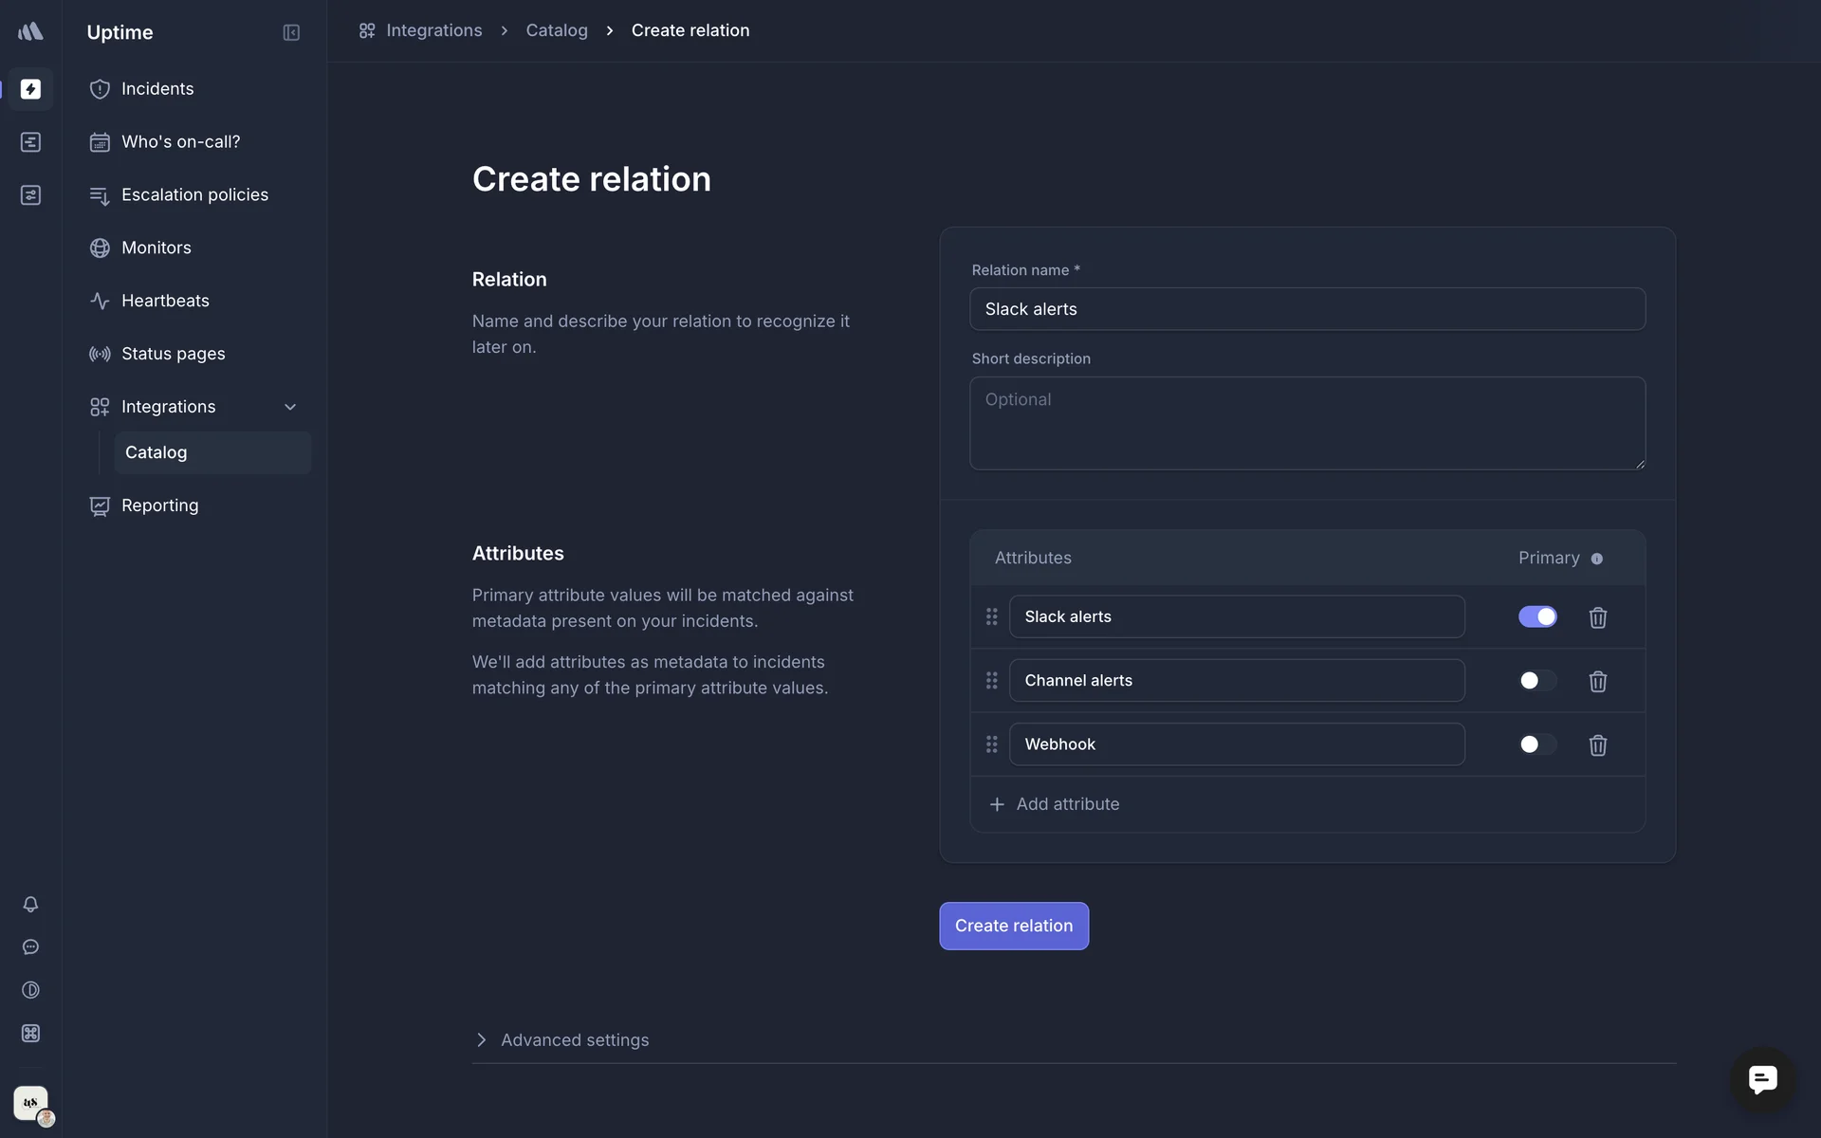Screen dimensions: 1821x1138
Task: Open the Heartbeats menu item
Action: (165, 301)
